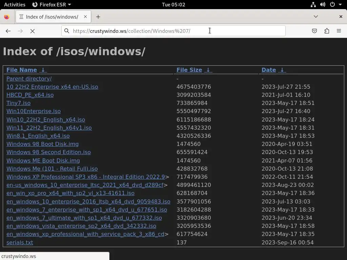Stop loading the page
The image size is (347, 260).
click(33, 31)
